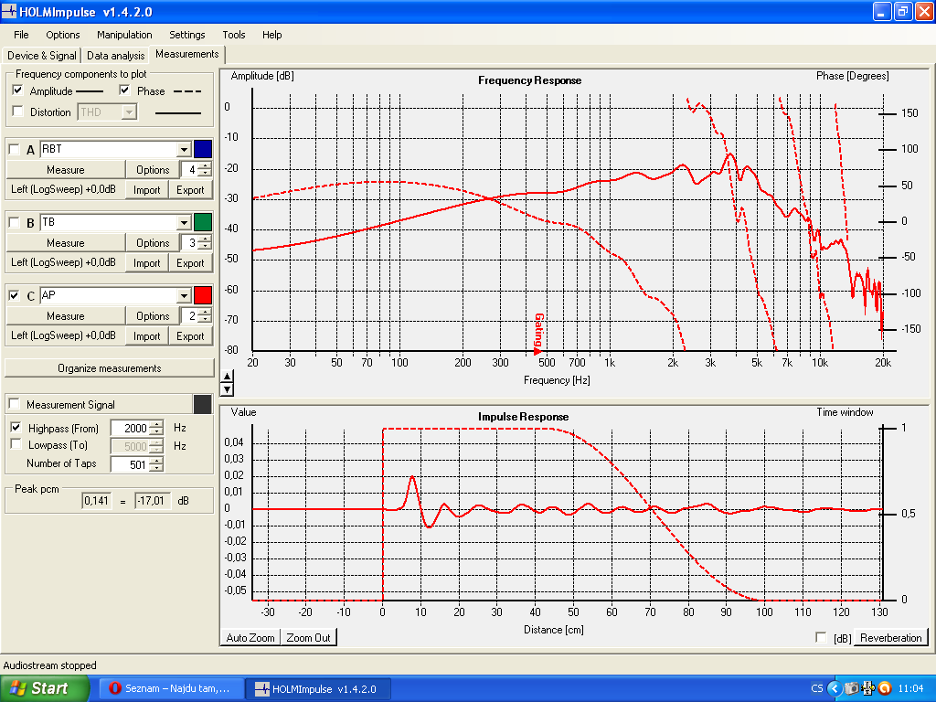The height and width of the screenshot is (702, 936).
Task: Enable the Distortion checkbox
Action: coord(18,112)
